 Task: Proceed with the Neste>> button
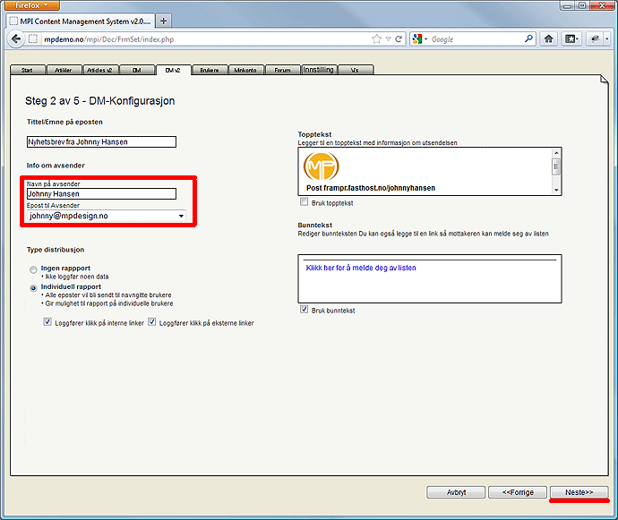coord(579,492)
